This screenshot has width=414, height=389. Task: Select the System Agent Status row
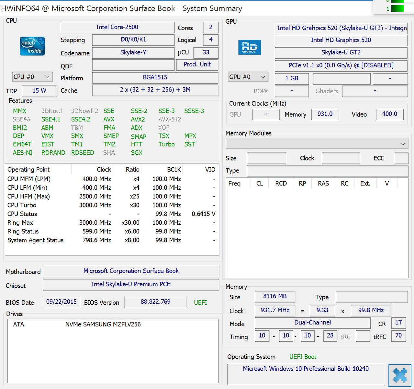click(112, 240)
